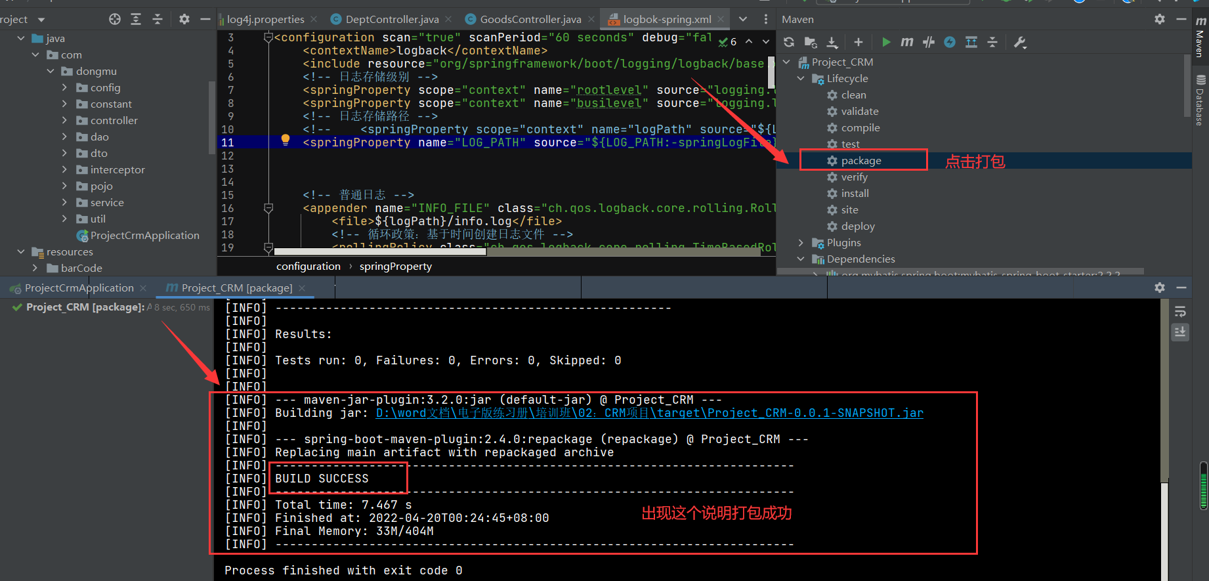Collapse the dongmu package
Viewport: 1209px width, 581px height.
pos(51,72)
